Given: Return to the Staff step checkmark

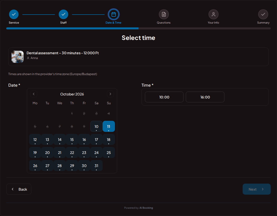Looking at the screenshot, I should tap(63, 14).
